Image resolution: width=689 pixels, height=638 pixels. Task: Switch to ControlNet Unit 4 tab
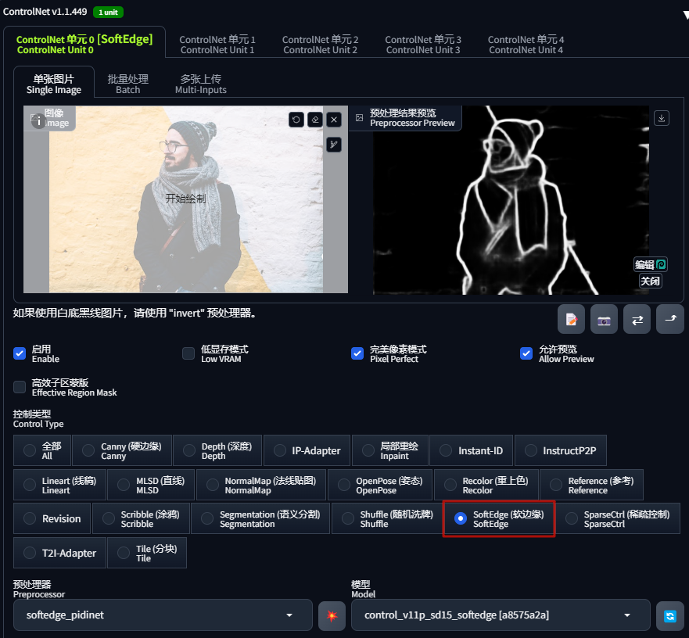tap(526, 45)
